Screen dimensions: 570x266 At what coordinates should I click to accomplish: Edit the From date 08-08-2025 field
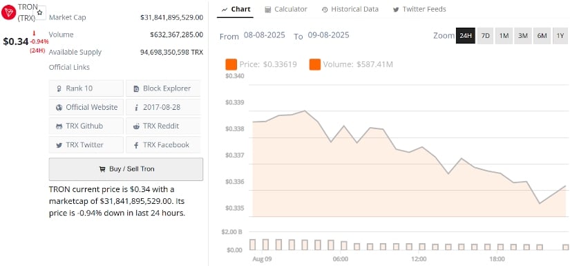click(x=265, y=35)
